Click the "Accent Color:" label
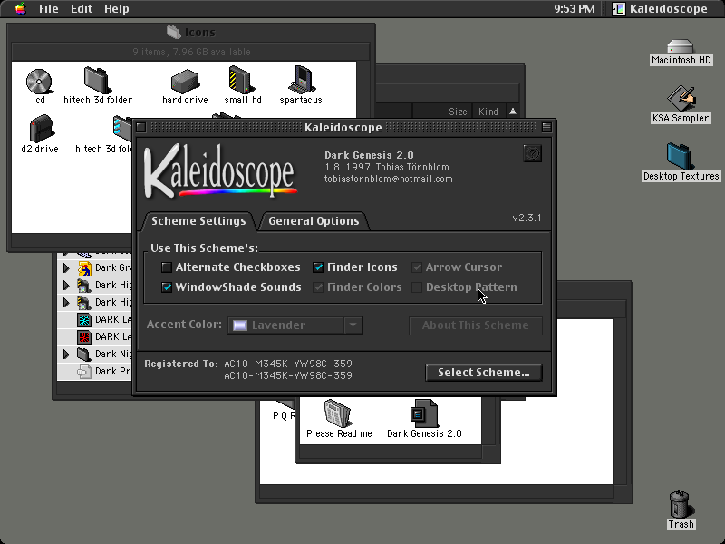This screenshot has height=544, width=725. coord(184,325)
